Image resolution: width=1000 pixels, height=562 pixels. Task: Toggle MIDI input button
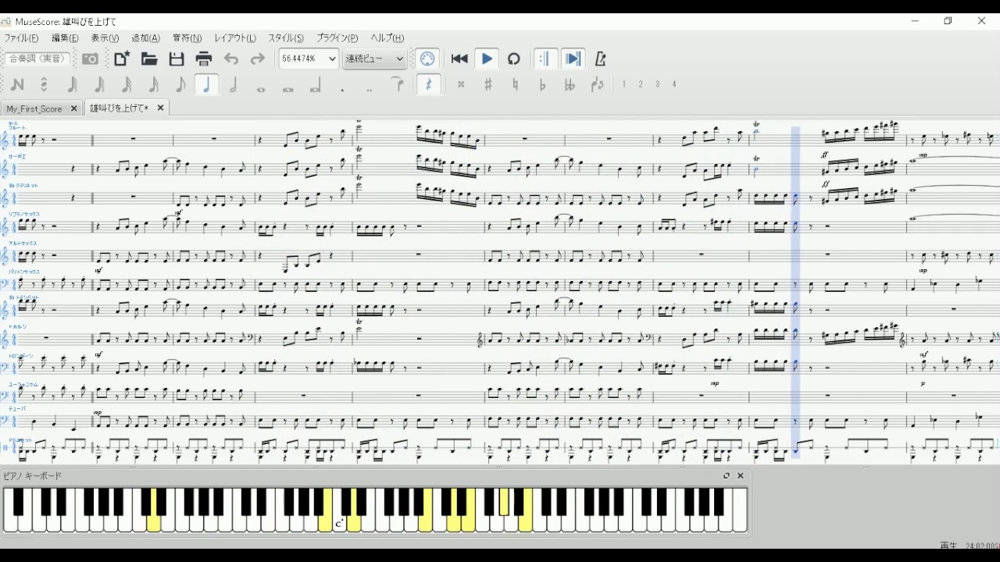[427, 59]
